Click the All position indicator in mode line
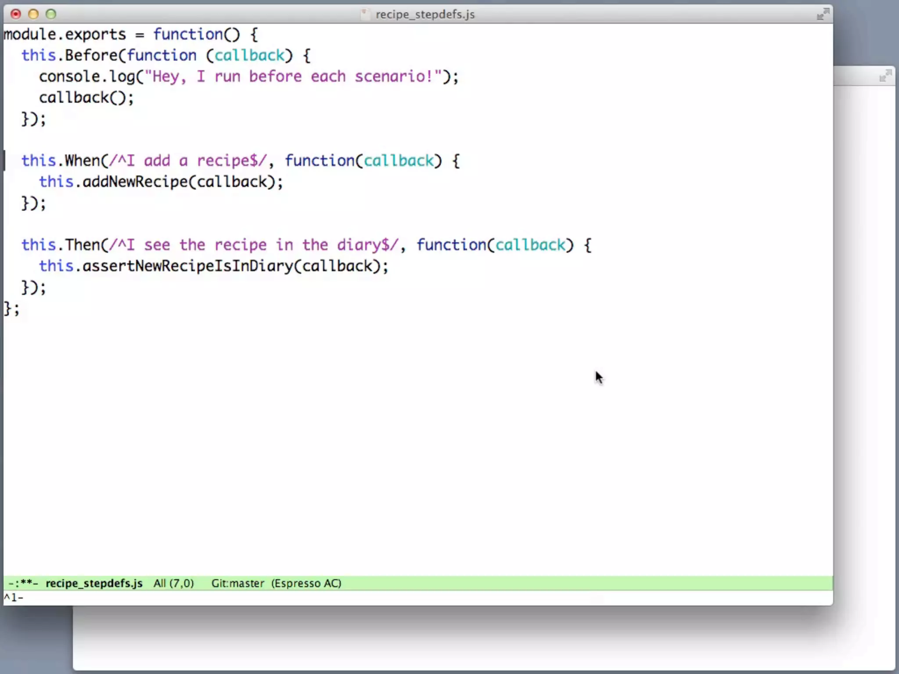 (160, 583)
